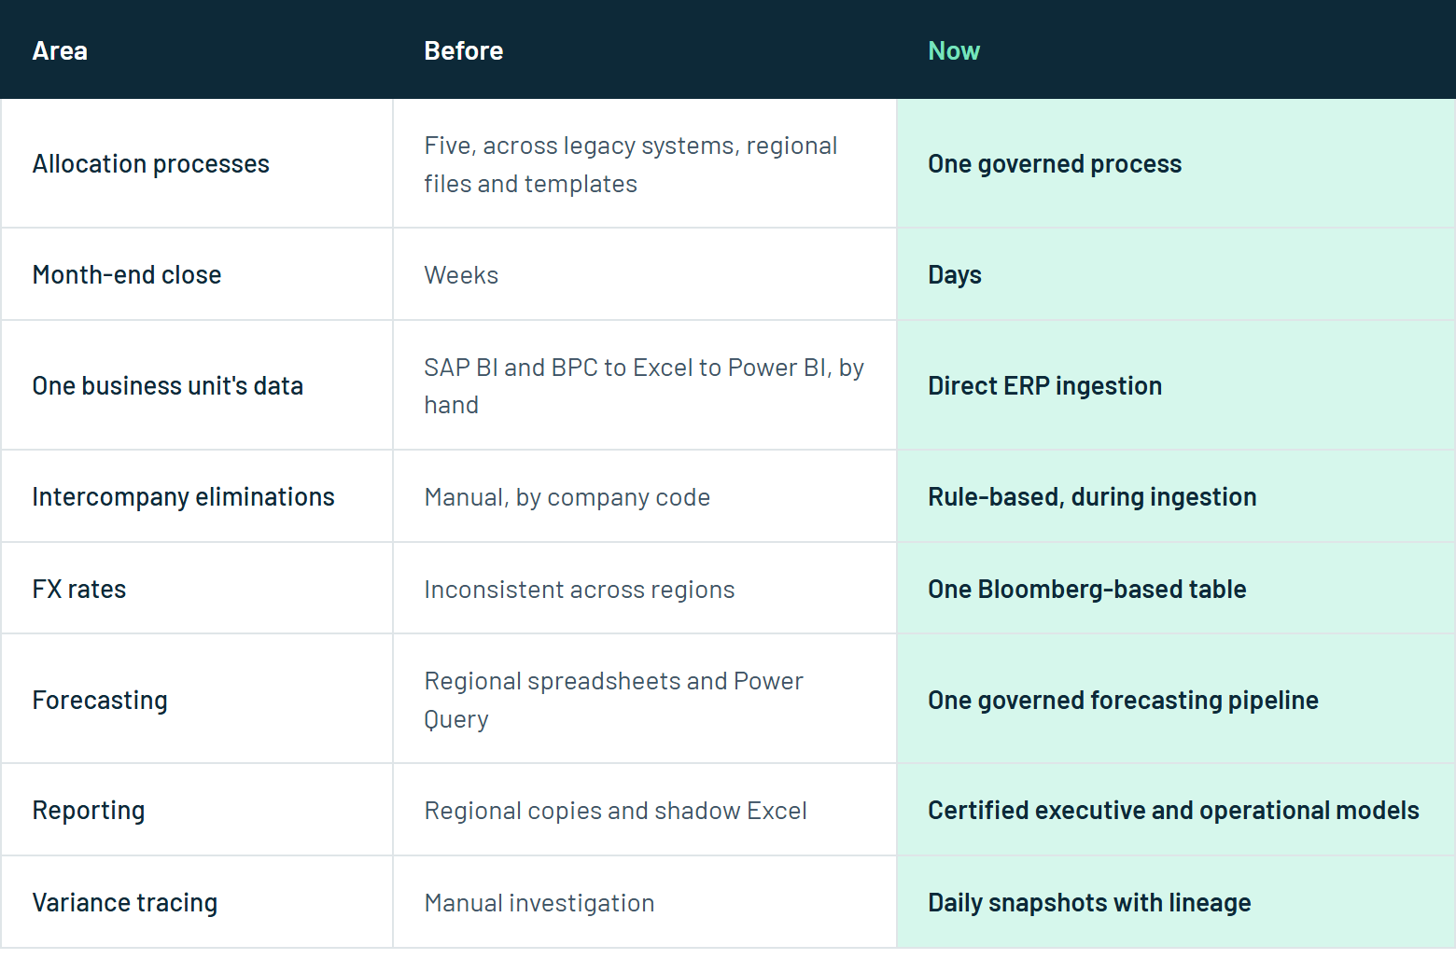Select the 'Month-end close' row label

(x=127, y=275)
